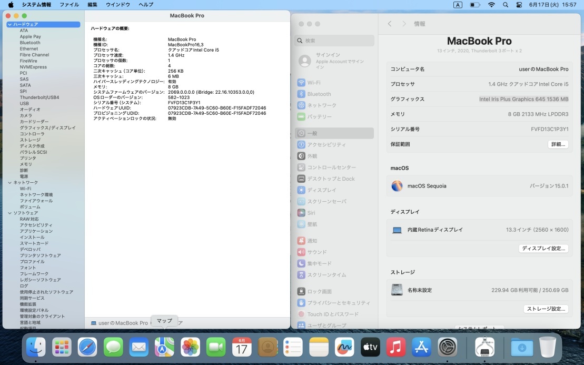Click the Wi-Fi status icon in the menu bar
The image size is (584, 365).
point(492,5)
